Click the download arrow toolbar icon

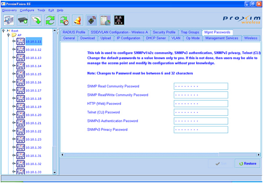click(x=36, y=20)
